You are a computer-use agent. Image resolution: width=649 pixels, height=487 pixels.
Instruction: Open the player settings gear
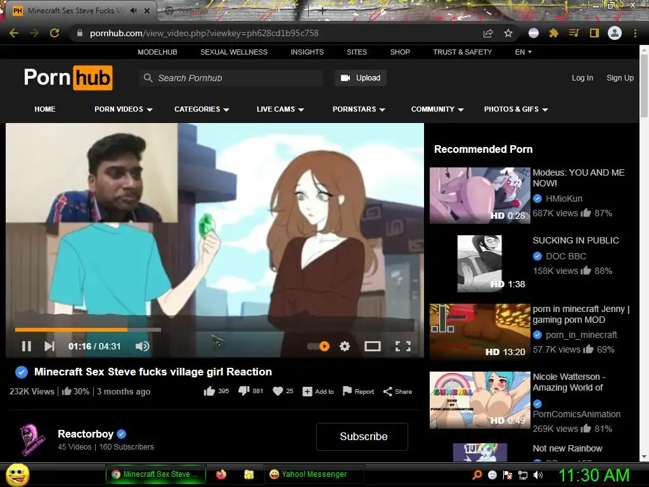pyautogui.click(x=345, y=346)
